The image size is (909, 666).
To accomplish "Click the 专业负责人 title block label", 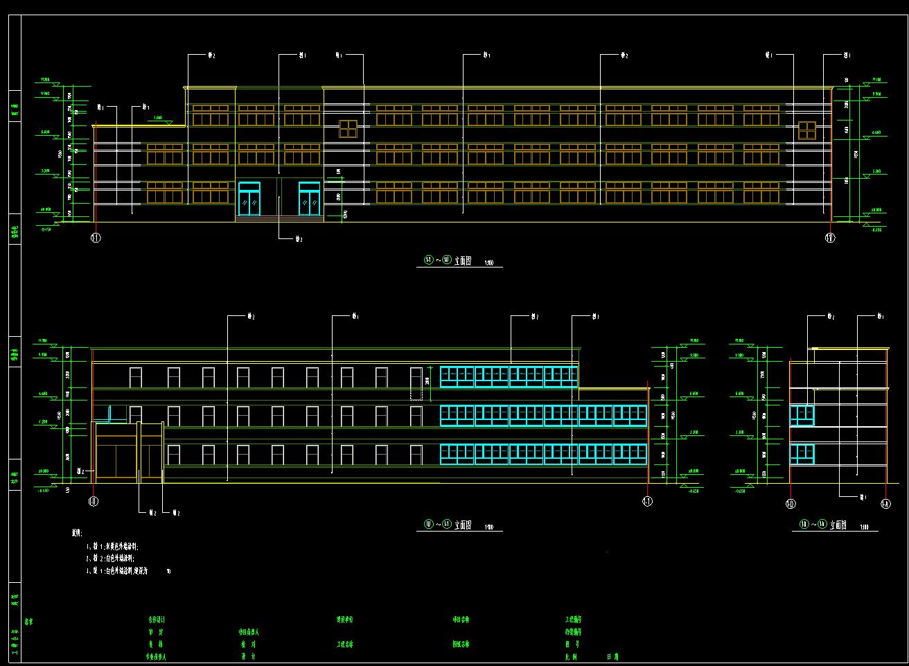I will 157,656.
